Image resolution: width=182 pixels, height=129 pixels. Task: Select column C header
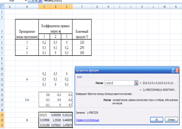44,7
